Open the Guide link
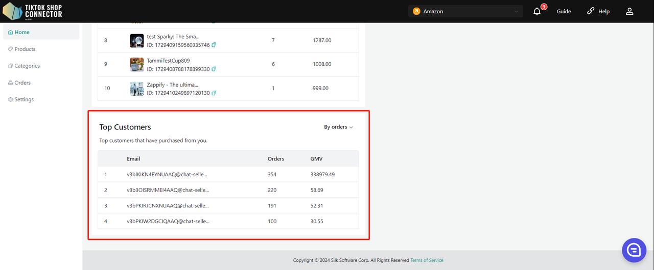The image size is (654, 270). 564,11
